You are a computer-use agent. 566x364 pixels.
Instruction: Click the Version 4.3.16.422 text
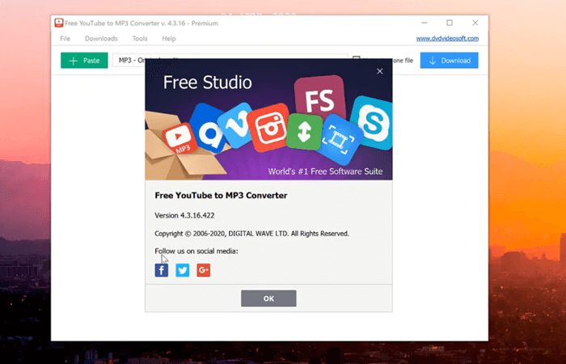pos(184,215)
